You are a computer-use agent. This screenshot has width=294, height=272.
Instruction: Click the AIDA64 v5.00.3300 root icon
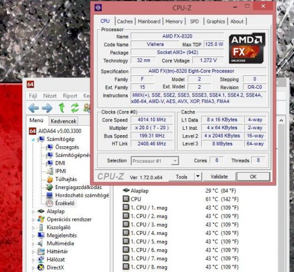pyautogui.click(x=32, y=131)
